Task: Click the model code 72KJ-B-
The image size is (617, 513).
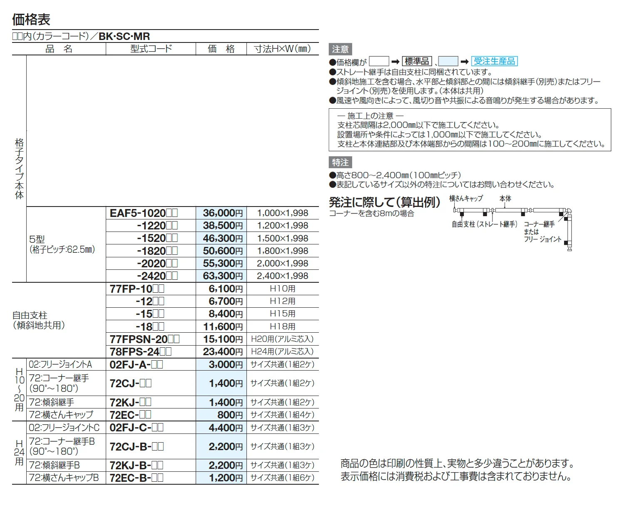Action: pos(136,466)
